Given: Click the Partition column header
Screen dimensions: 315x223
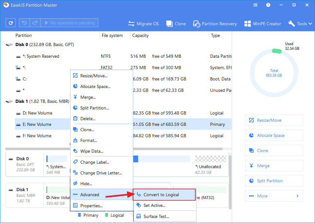Looking at the screenshot, I should (x=24, y=35).
